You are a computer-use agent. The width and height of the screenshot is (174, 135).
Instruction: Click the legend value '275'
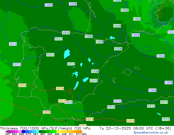point(29,134)
